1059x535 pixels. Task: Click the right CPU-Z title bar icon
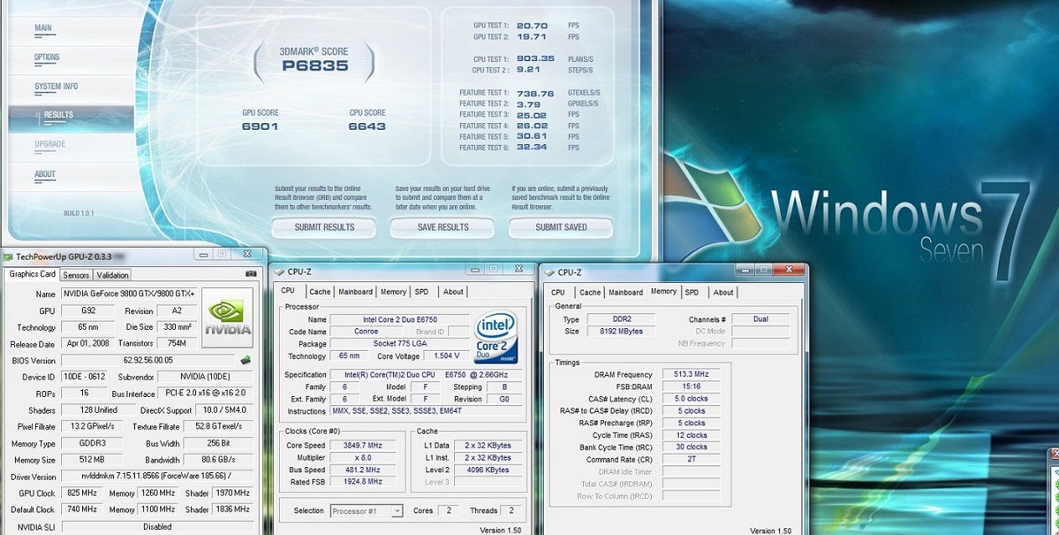tap(550, 272)
